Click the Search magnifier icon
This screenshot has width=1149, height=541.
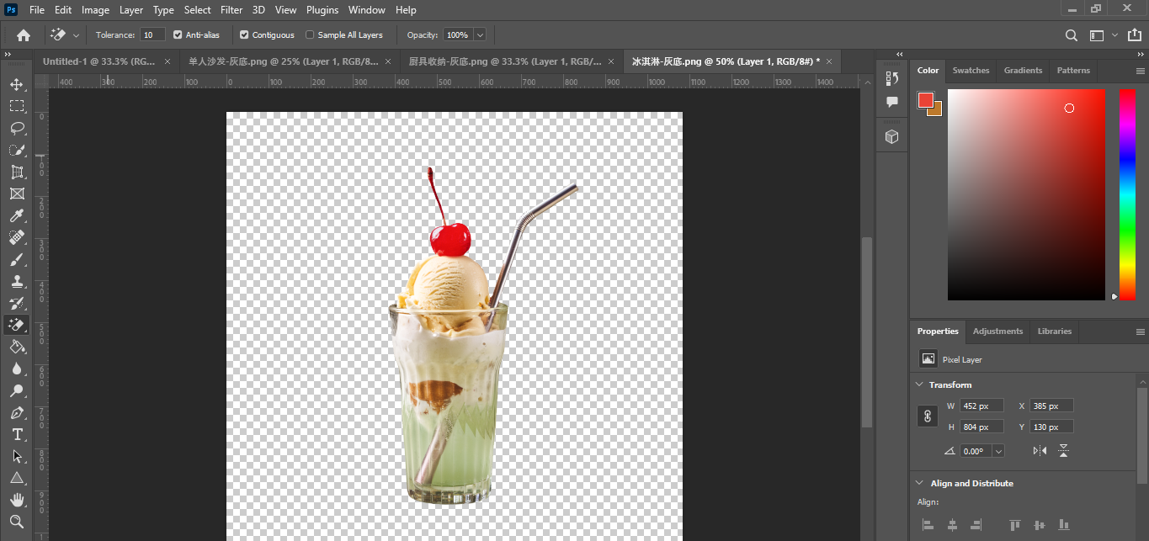coord(1071,35)
